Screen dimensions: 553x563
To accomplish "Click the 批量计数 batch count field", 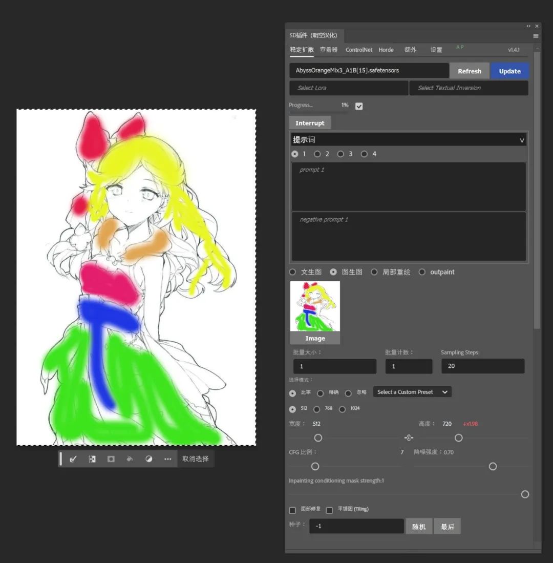I will (x=409, y=366).
